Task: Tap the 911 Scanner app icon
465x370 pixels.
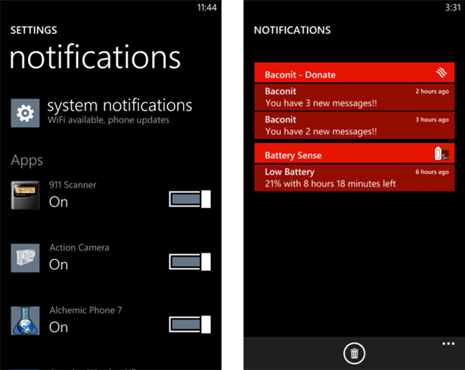Action: [x=25, y=195]
